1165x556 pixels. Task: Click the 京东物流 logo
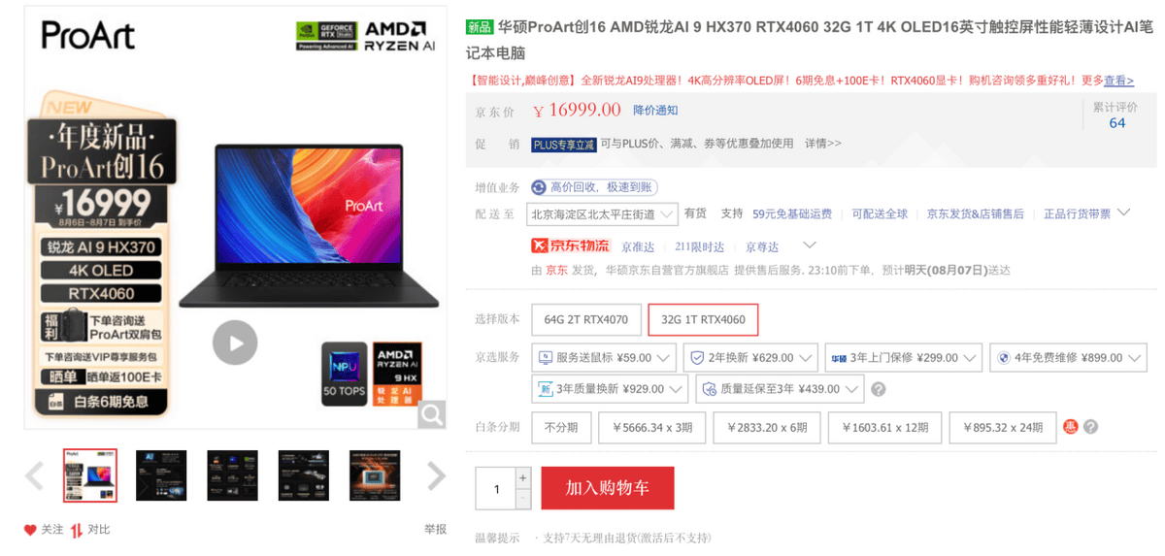point(570,245)
